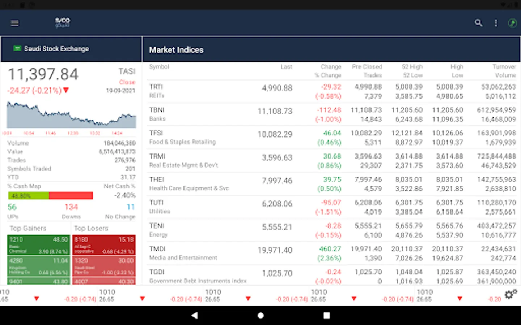521x325 pixels.
Task: Tap the SICO logo in header
Action: pyautogui.click(x=62, y=22)
